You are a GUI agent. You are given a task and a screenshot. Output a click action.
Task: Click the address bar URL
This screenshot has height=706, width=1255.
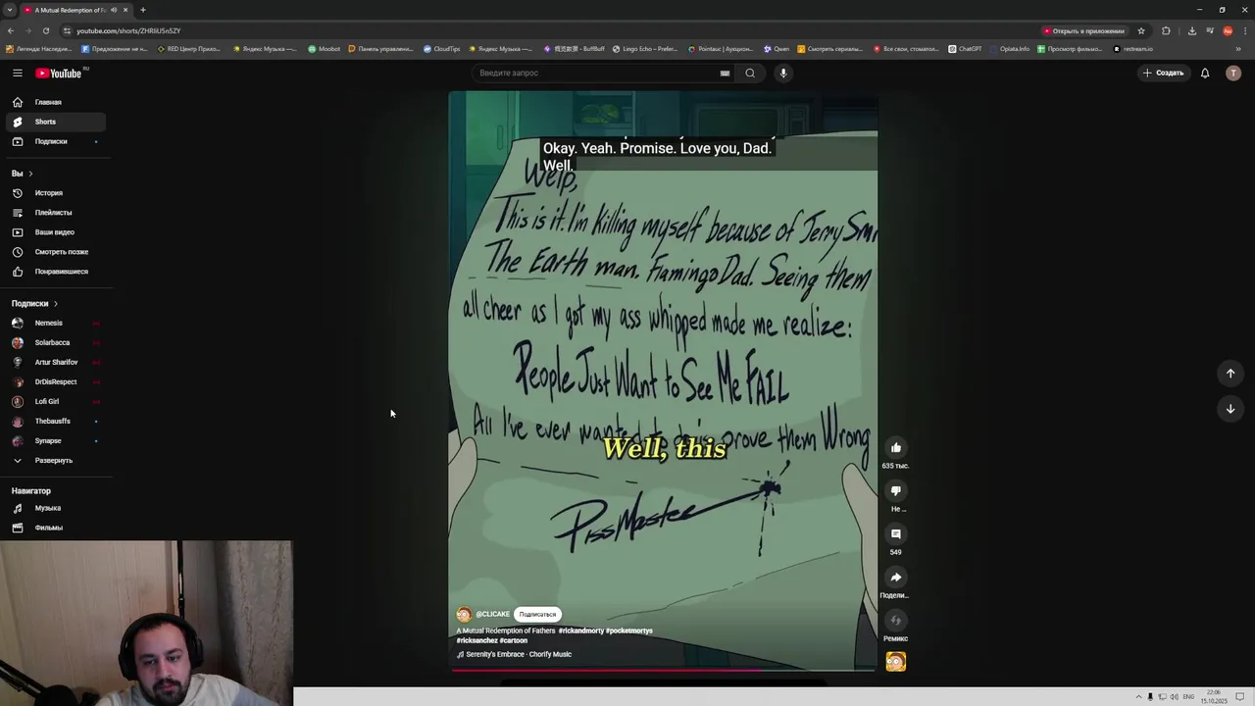pyautogui.click(x=128, y=30)
